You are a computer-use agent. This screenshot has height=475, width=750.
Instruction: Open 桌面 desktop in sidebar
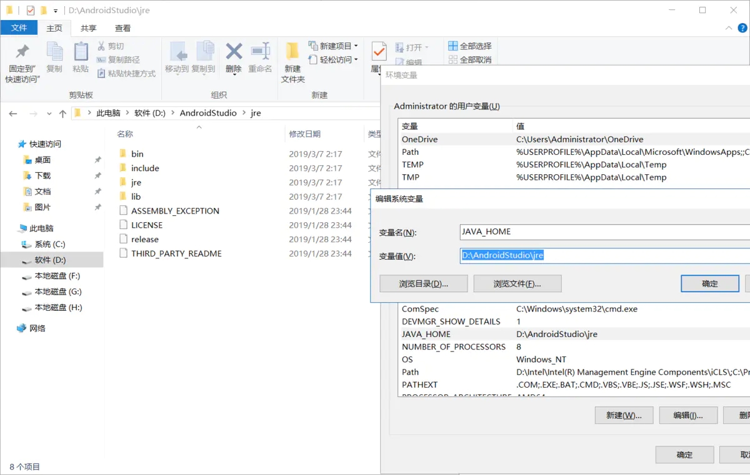click(42, 160)
